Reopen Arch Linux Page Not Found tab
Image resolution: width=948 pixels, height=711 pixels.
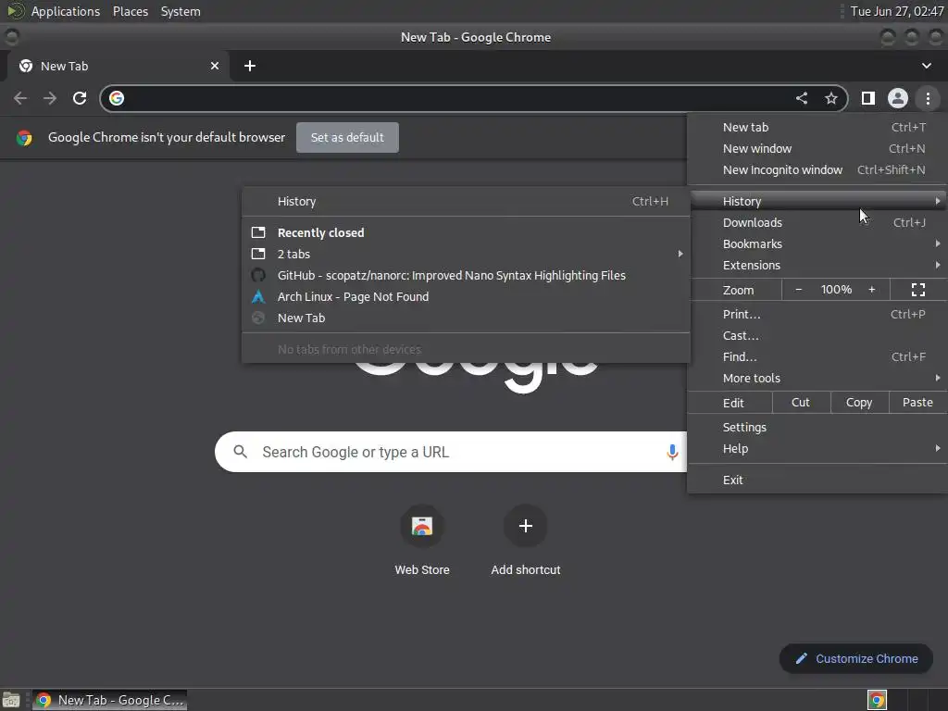(x=466, y=297)
